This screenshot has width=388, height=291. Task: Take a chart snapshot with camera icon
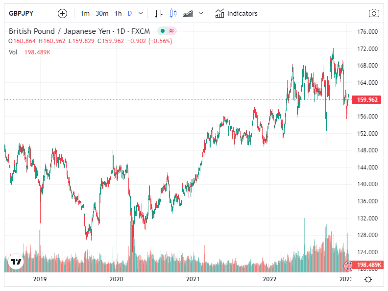[374, 13]
